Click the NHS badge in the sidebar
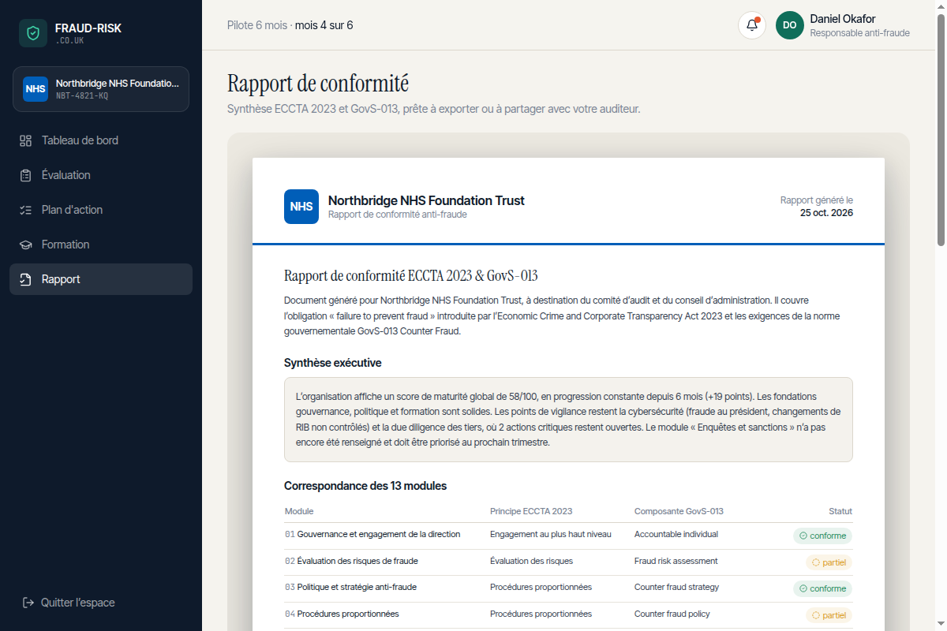The image size is (947, 631). tap(36, 89)
